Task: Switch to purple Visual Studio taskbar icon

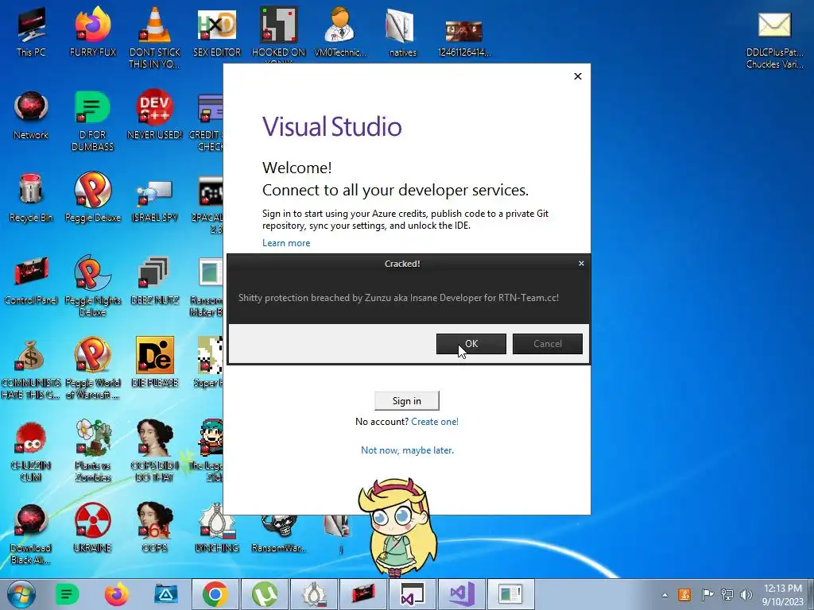Action: point(462,594)
